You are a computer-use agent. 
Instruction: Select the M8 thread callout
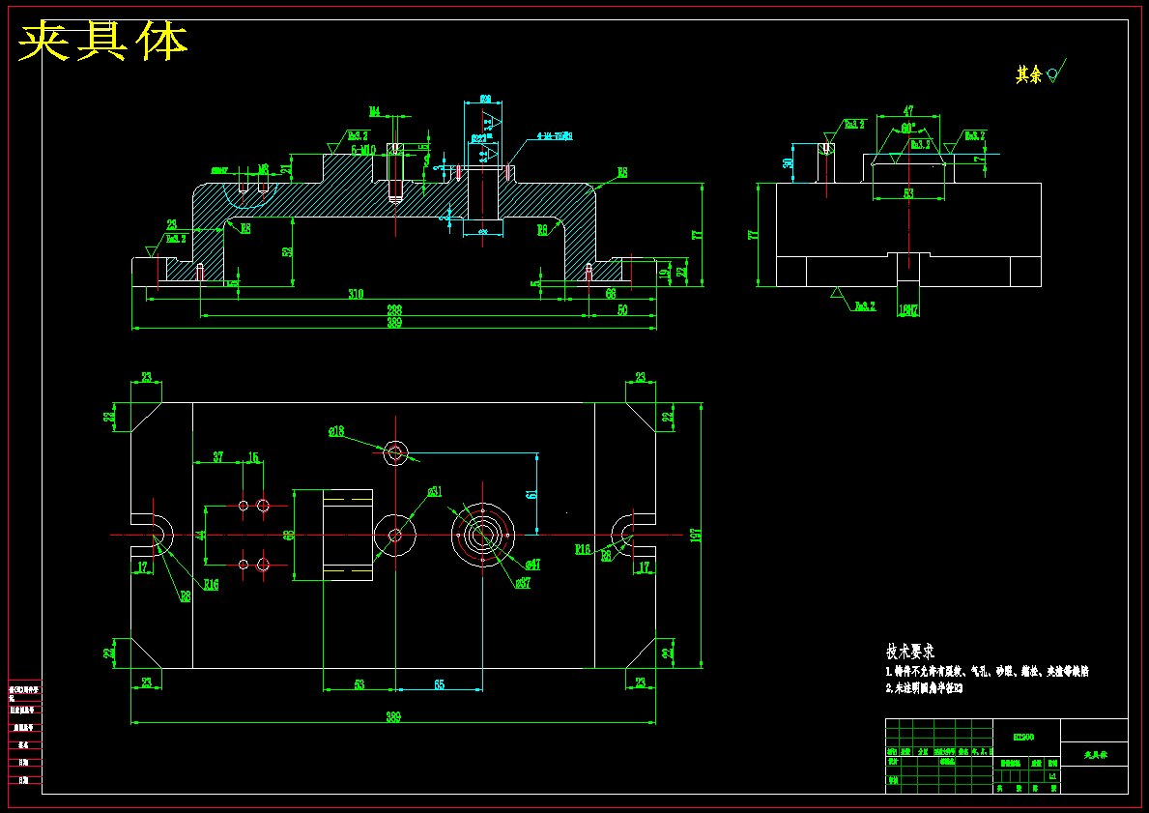click(263, 169)
